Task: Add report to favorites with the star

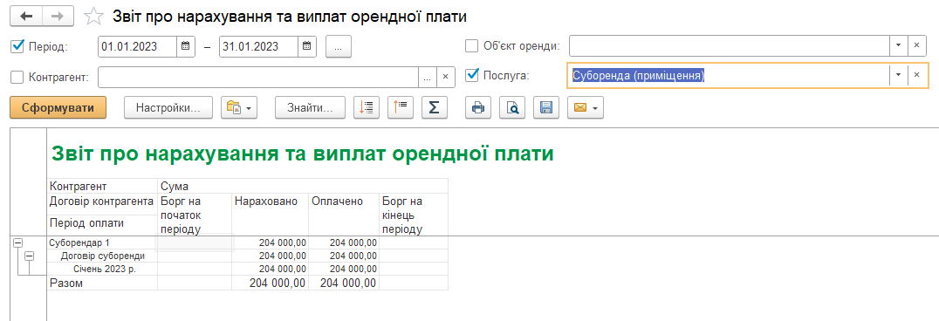Action: click(x=93, y=17)
